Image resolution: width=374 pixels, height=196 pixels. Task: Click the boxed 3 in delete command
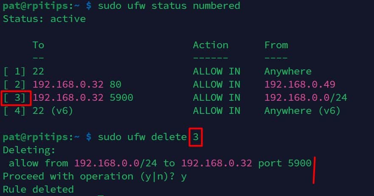tap(196, 137)
